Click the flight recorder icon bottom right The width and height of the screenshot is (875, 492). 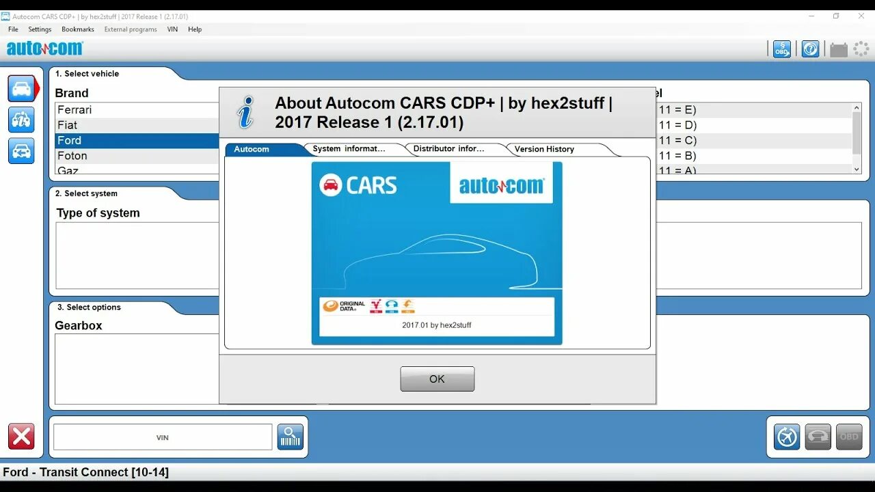click(x=787, y=437)
